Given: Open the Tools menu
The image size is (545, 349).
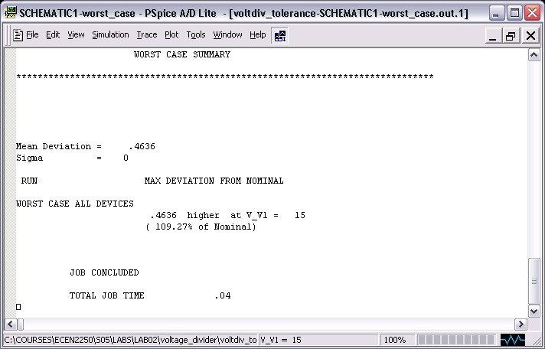Looking at the screenshot, I should [196, 34].
